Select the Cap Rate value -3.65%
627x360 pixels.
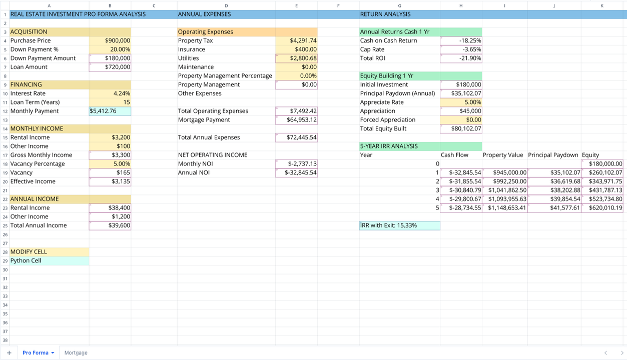click(460, 49)
